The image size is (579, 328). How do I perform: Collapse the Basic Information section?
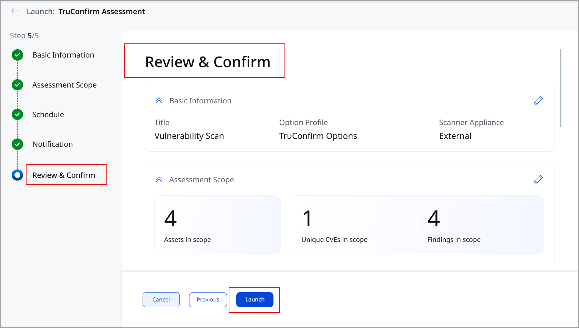[159, 101]
